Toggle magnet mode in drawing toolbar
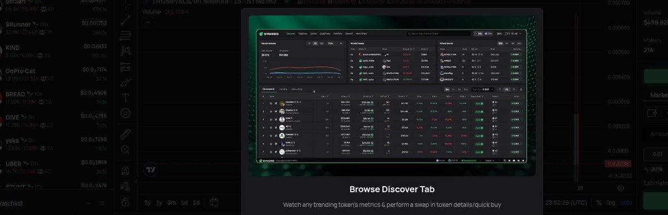This screenshot has width=668, height=215. coord(126,170)
